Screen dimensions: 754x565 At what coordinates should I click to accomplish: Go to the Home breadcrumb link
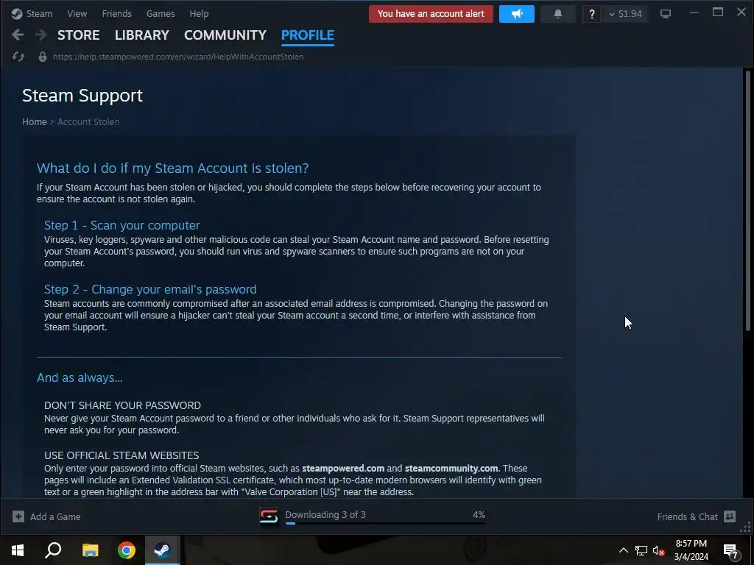pos(34,122)
